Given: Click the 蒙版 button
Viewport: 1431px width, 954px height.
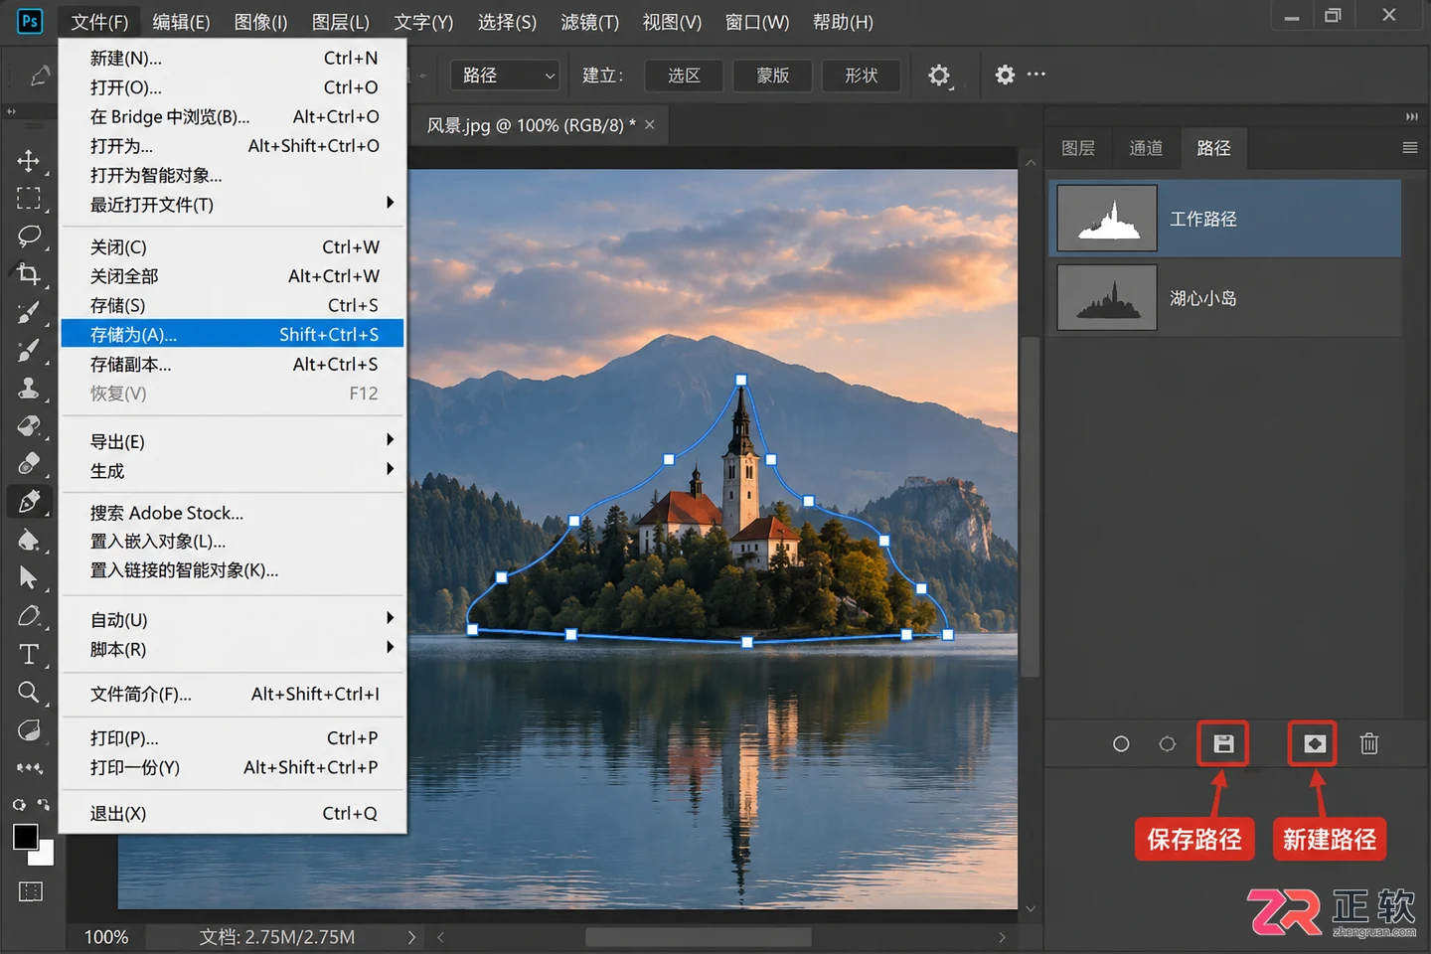Looking at the screenshot, I should tap(772, 76).
